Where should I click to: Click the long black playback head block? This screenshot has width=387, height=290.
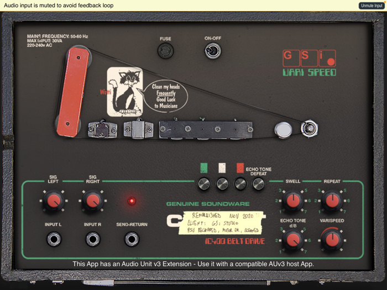pos(206,129)
